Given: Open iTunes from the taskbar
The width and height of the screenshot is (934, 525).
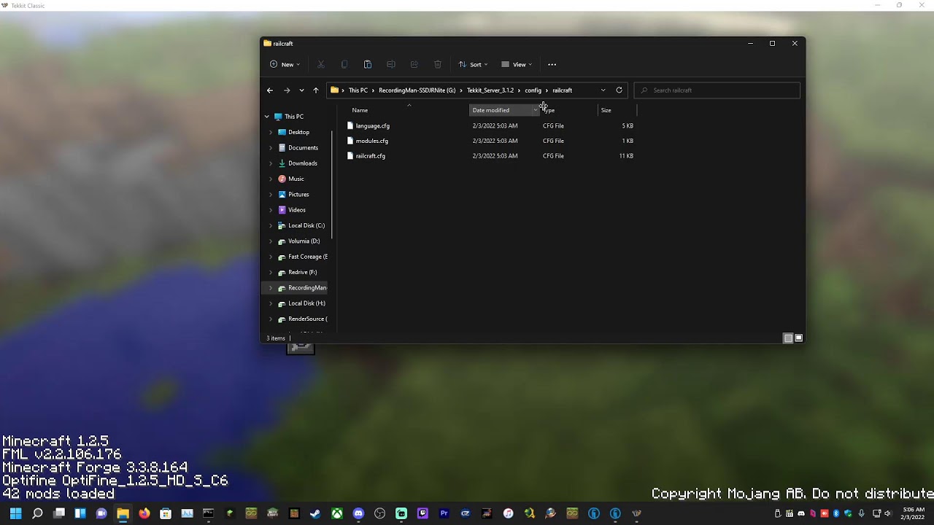Looking at the screenshot, I should (x=508, y=513).
